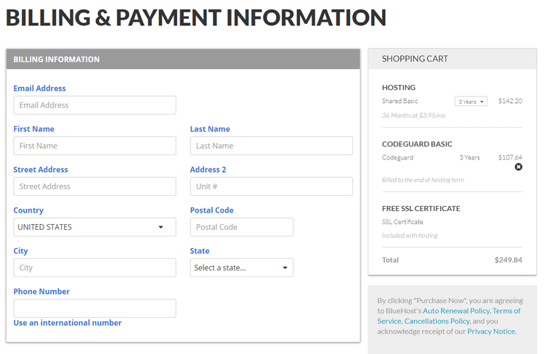The height and width of the screenshot is (354, 544).
Task: Click into the Last Name field
Action: point(272,146)
